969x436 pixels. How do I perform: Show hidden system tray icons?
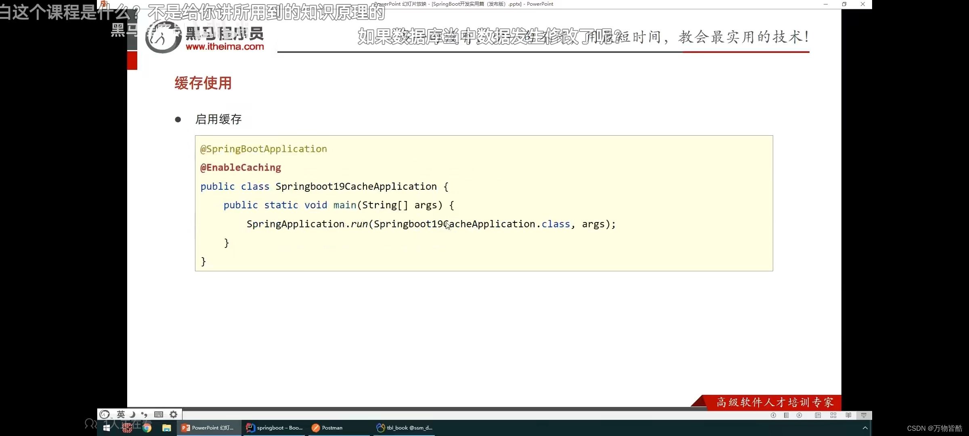(x=865, y=428)
